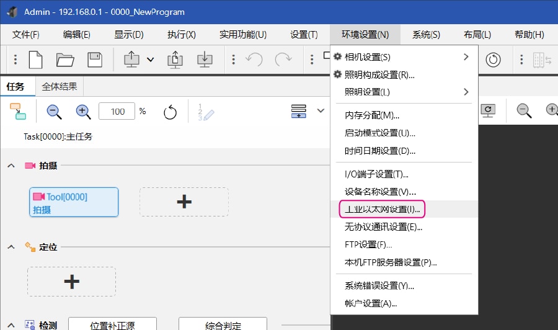This screenshot has height=330, width=558.
Task: Click the 位置补正源 button
Action: click(x=112, y=325)
